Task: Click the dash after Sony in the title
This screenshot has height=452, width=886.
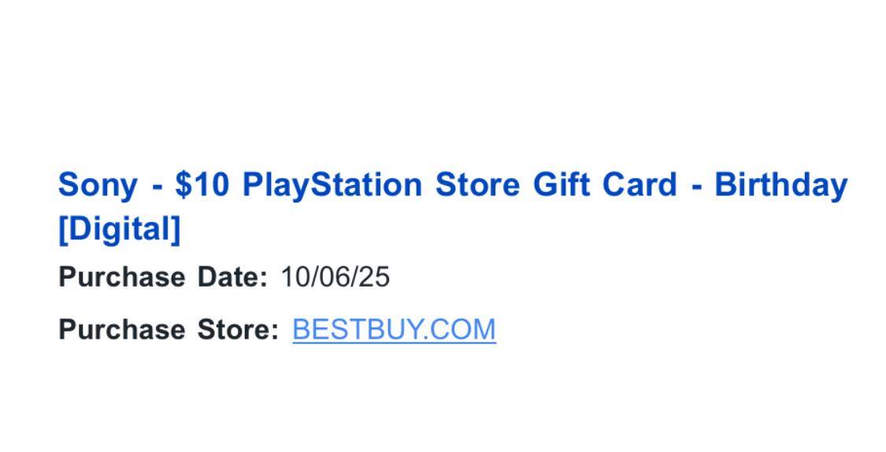Action: 157,187
